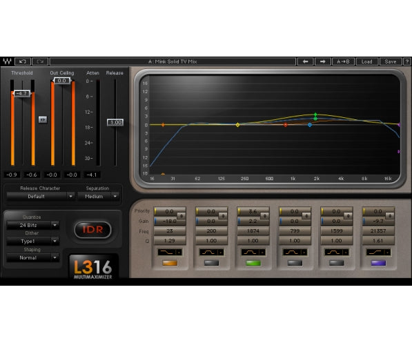This screenshot has height=343, width=412.
Task: Open the Release Character Default dropdown
Action: pos(41,196)
